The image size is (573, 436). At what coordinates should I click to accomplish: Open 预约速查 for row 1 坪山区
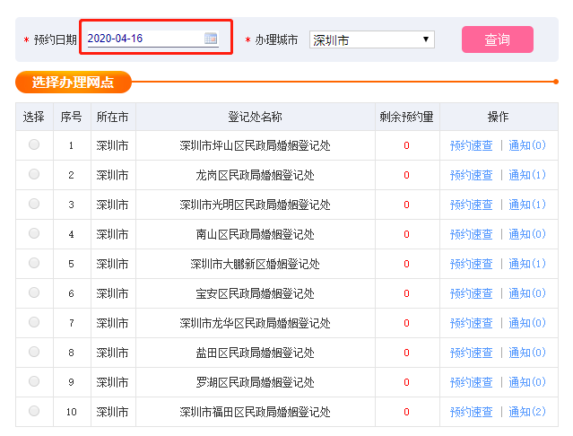[471, 145]
